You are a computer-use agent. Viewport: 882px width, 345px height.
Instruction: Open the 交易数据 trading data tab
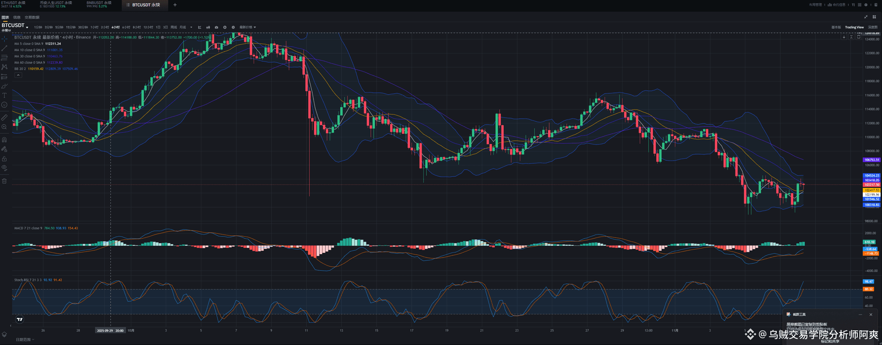coord(32,17)
